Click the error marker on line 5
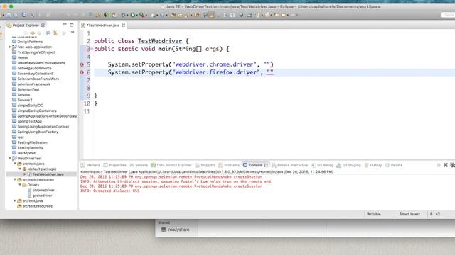455x255 pixels. tap(82, 64)
